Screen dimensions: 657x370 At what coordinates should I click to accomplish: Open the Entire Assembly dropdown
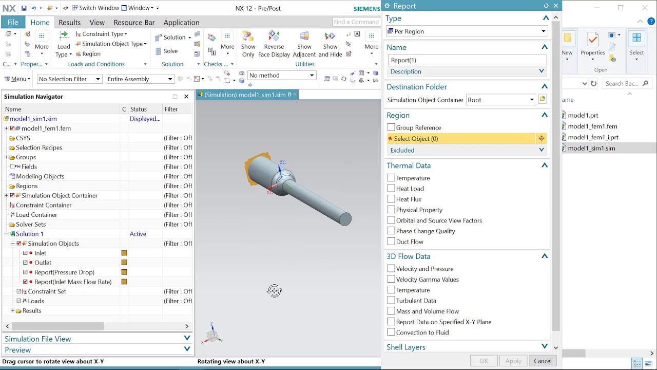tap(140, 79)
